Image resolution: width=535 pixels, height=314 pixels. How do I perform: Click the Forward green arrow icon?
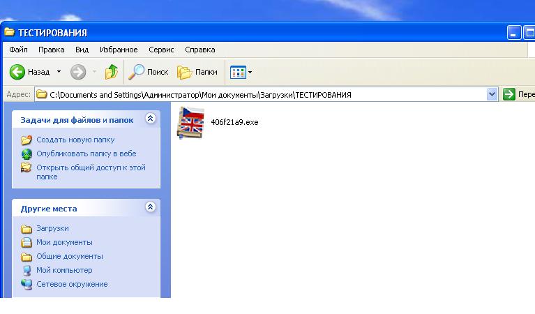(78, 72)
